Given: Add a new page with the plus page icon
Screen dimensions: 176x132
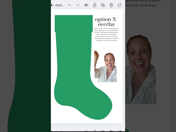Looking at the screenshot, I should click(120, 5).
